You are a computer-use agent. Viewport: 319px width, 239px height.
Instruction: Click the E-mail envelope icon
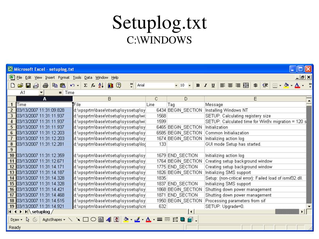coord(36,85)
